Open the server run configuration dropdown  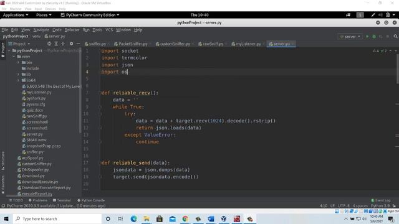(x=350, y=37)
